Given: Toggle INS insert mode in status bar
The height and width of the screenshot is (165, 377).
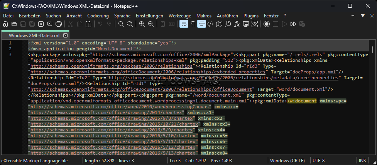Looking at the screenshot, I should click(362, 161).
